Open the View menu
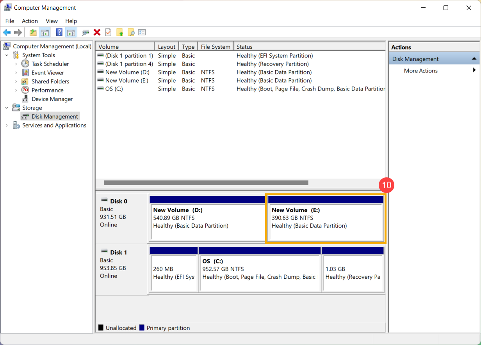 tap(52, 21)
